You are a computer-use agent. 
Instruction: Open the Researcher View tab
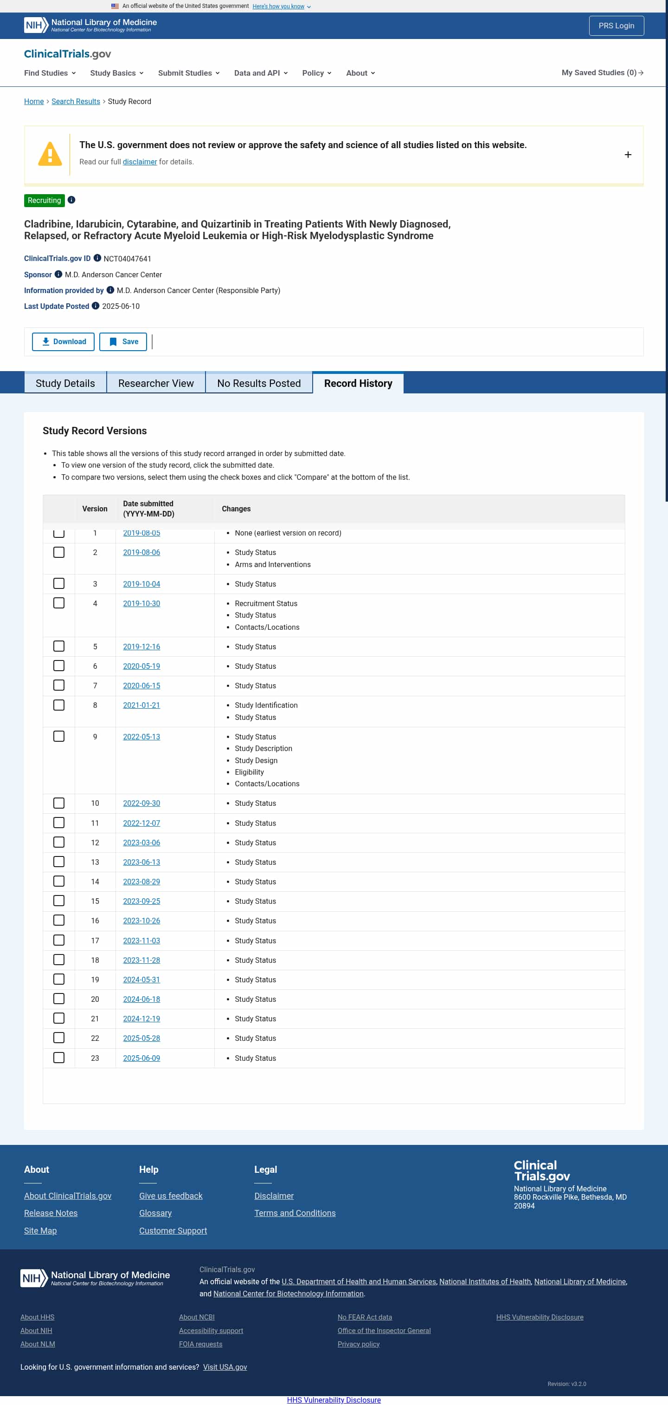(156, 384)
